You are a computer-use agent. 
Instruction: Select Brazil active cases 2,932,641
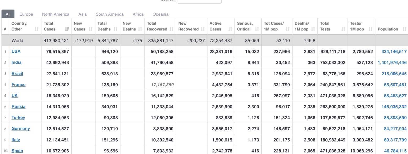(222, 74)
